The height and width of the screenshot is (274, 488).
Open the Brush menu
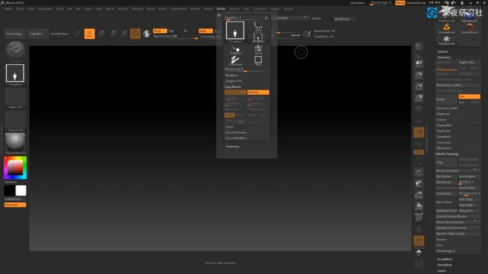pos(20,9)
